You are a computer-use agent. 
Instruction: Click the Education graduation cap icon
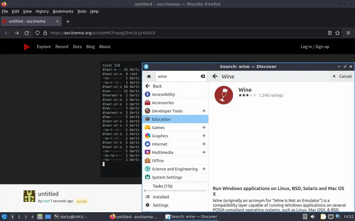coord(148,119)
